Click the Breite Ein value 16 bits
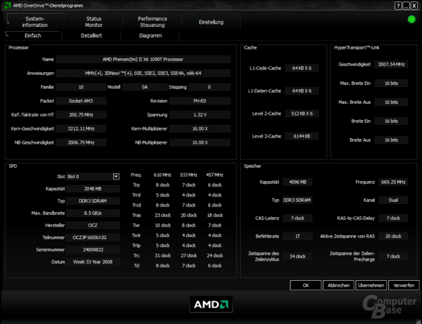Viewport: 422px width, 324px height. 391,121
